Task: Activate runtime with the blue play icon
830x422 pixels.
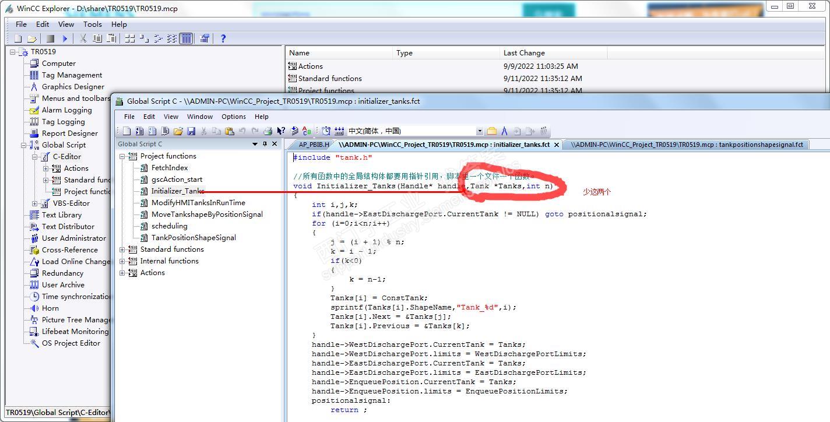Action: [x=65, y=38]
